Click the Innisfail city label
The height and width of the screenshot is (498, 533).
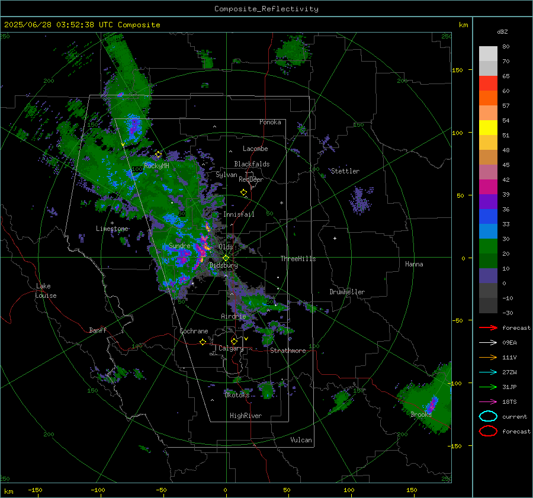(x=239, y=214)
